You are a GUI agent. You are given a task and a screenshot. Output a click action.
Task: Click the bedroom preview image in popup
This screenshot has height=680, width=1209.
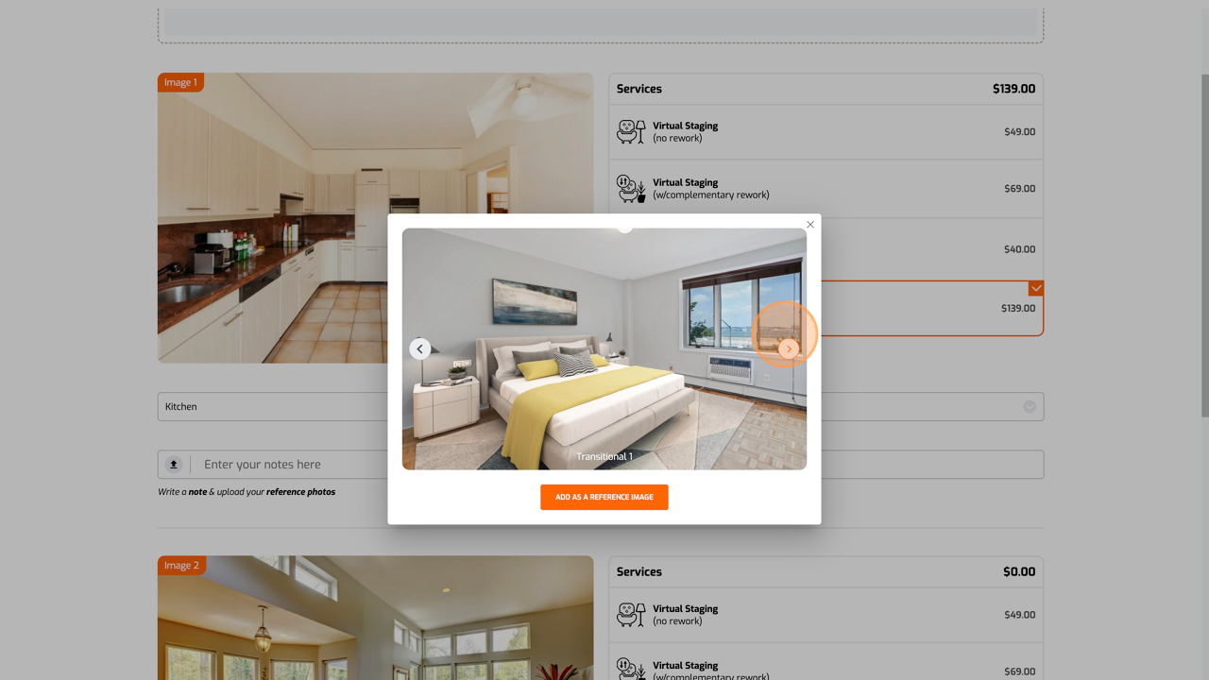(x=604, y=348)
